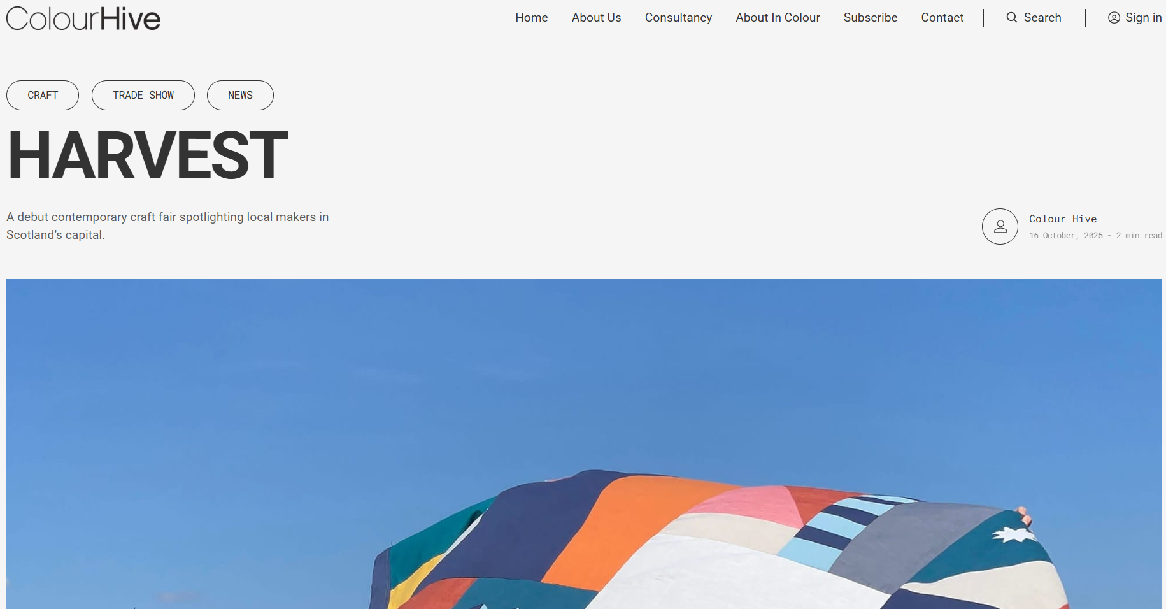
Task: Open the Subscribe page
Action: 870,18
